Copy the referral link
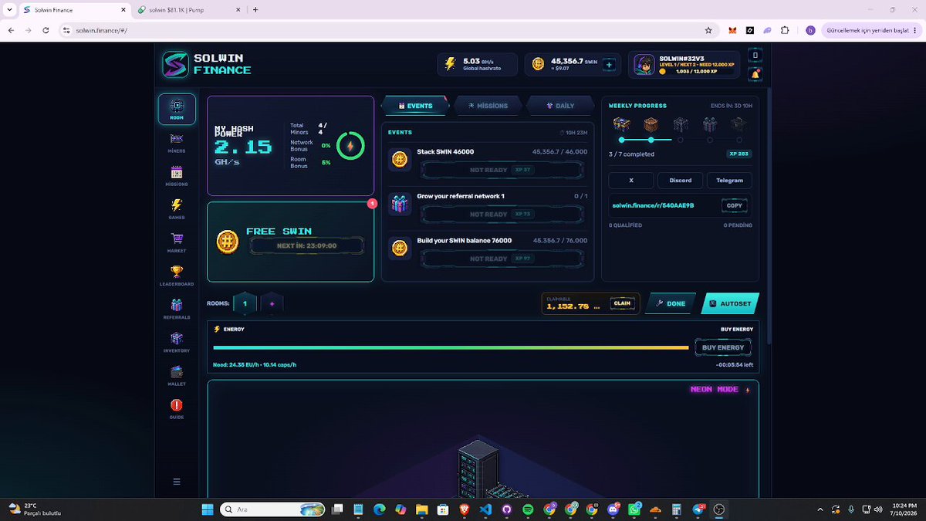 point(734,205)
